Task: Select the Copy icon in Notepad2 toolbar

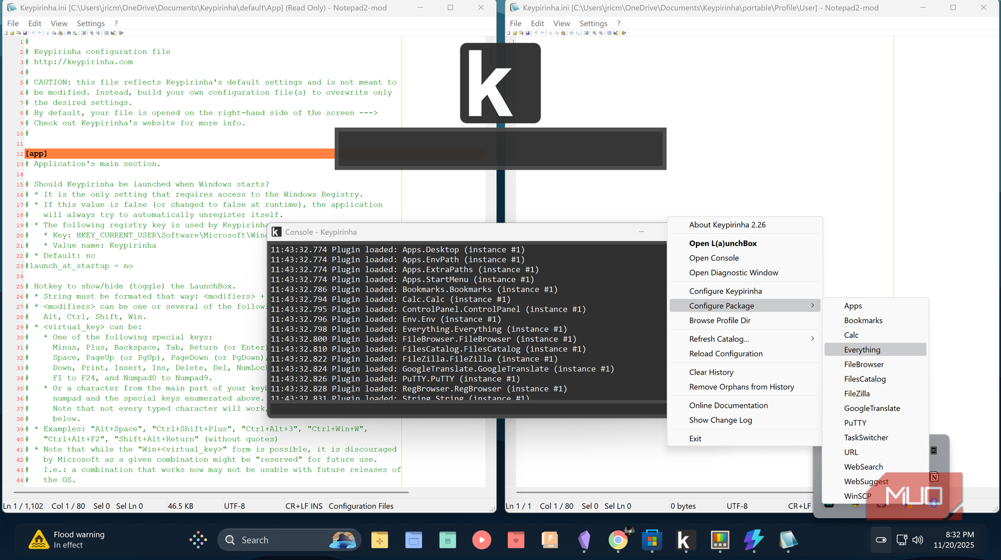Action: point(54,33)
